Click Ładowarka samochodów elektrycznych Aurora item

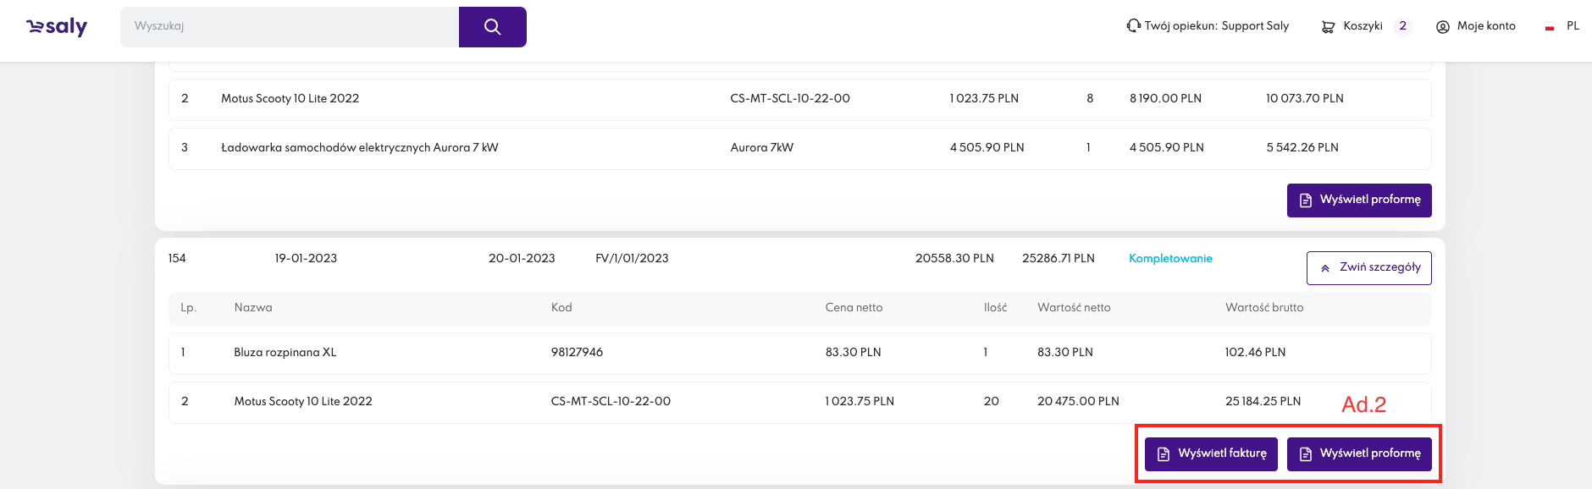point(359,147)
